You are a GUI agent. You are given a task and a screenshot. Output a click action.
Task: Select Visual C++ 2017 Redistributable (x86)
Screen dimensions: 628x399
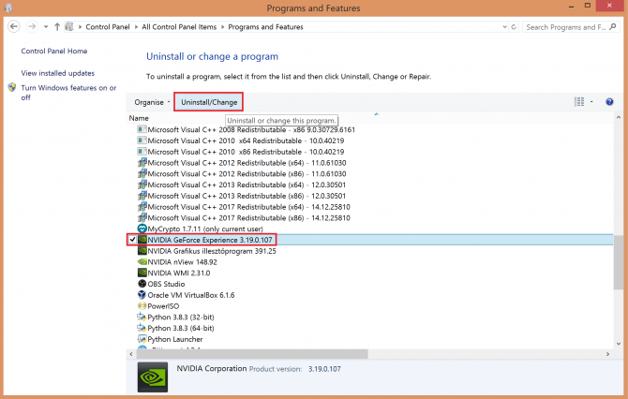248,217
